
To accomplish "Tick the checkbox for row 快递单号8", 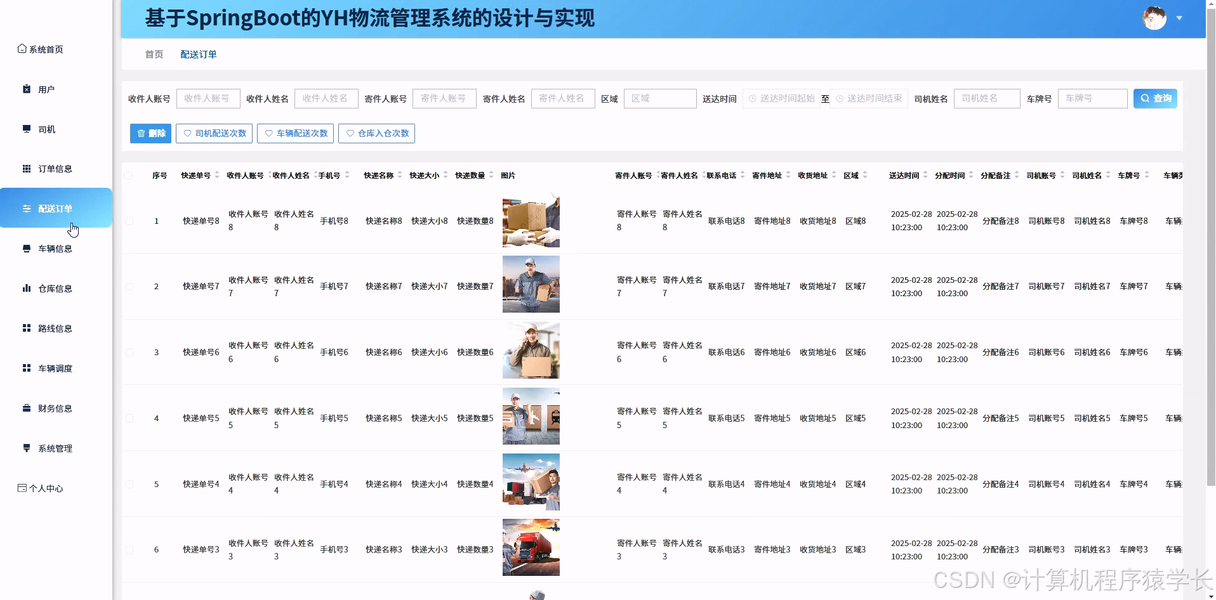I will [130, 221].
